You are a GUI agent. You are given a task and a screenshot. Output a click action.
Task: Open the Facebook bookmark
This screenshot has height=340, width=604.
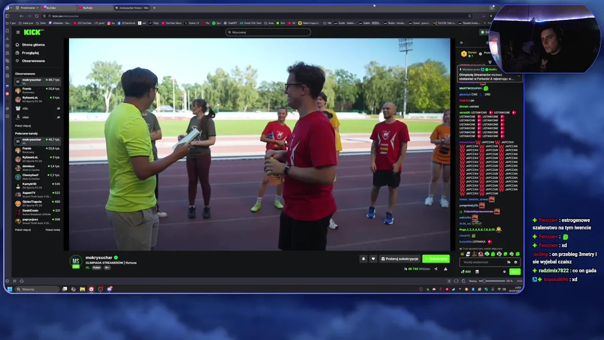[126, 23]
